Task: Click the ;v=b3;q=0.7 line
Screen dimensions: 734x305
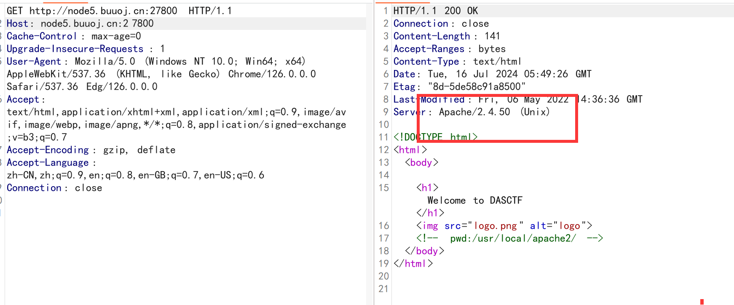Action: (37, 137)
